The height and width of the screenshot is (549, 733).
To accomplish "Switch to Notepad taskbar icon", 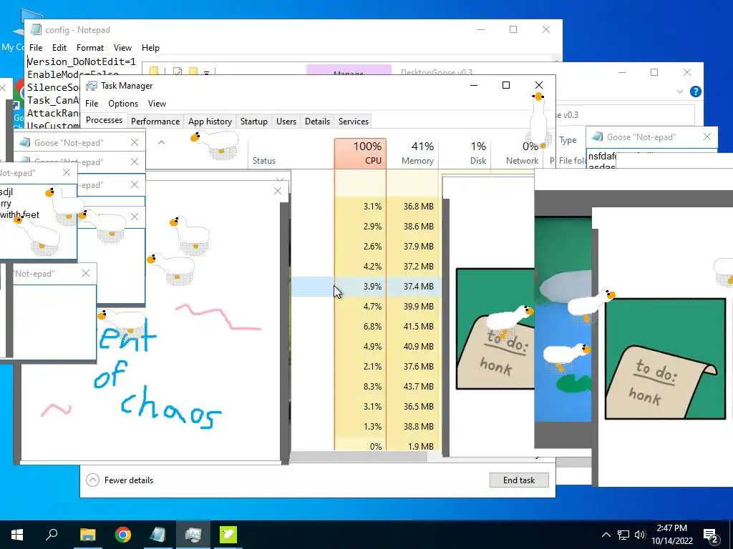I will pos(158,535).
